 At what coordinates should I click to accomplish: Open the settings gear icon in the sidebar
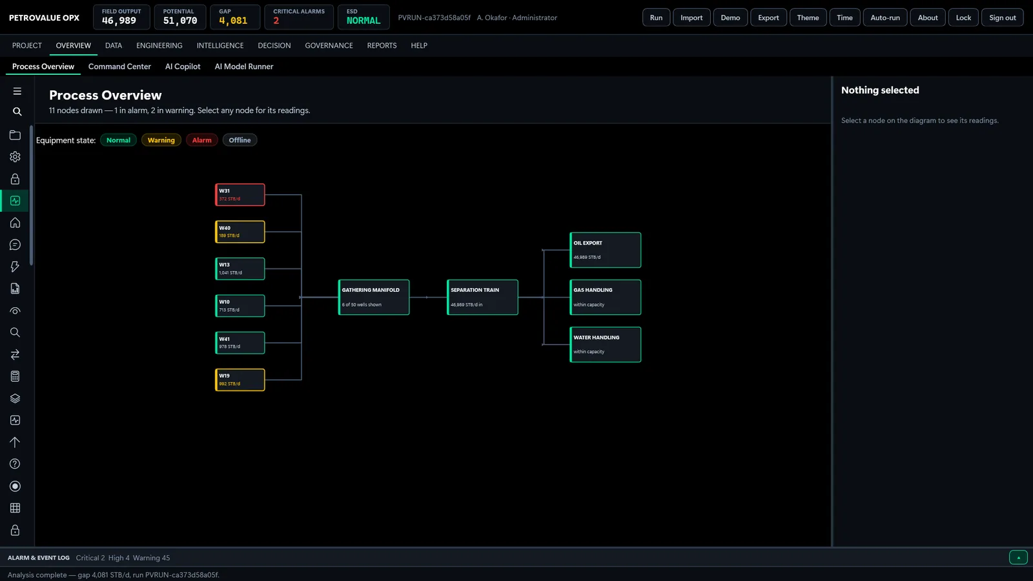pos(15,157)
